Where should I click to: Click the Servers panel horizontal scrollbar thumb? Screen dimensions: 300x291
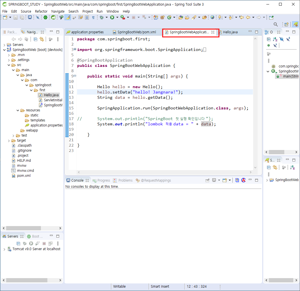(x=27, y=280)
